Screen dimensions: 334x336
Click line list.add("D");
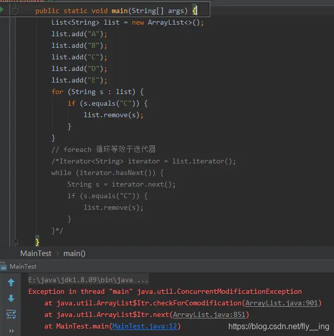coord(79,68)
